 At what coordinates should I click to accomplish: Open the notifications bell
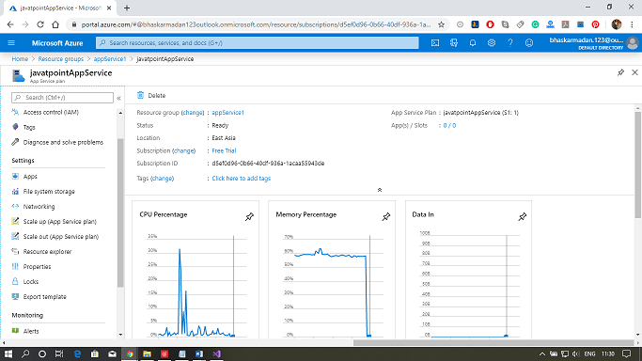(473, 42)
